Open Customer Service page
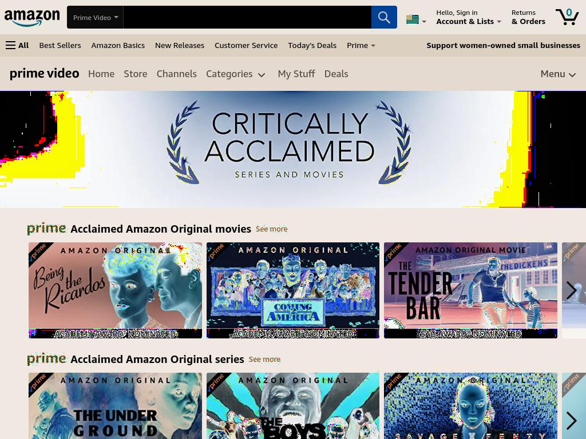The width and height of the screenshot is (586, 439). point(246,46)
